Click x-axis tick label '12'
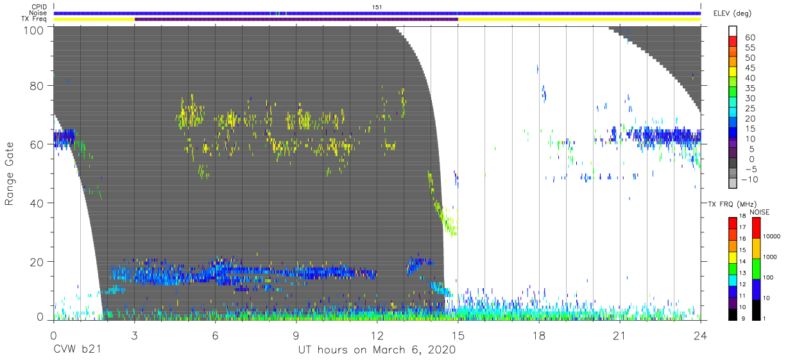The image size is (788, 363). tap(377, 335)
